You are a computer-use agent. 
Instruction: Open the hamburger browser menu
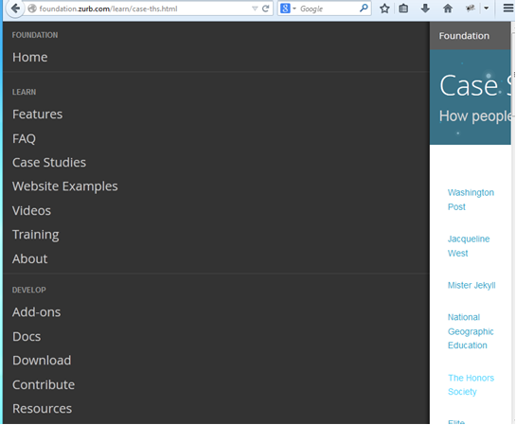508,9
